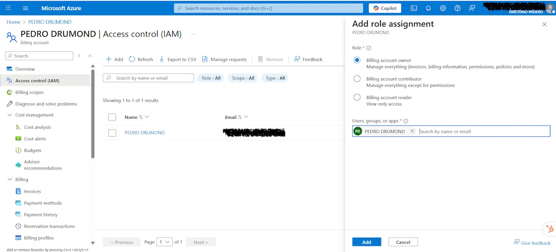Click Reservation transactions clock icon

(x=19, y=226)
